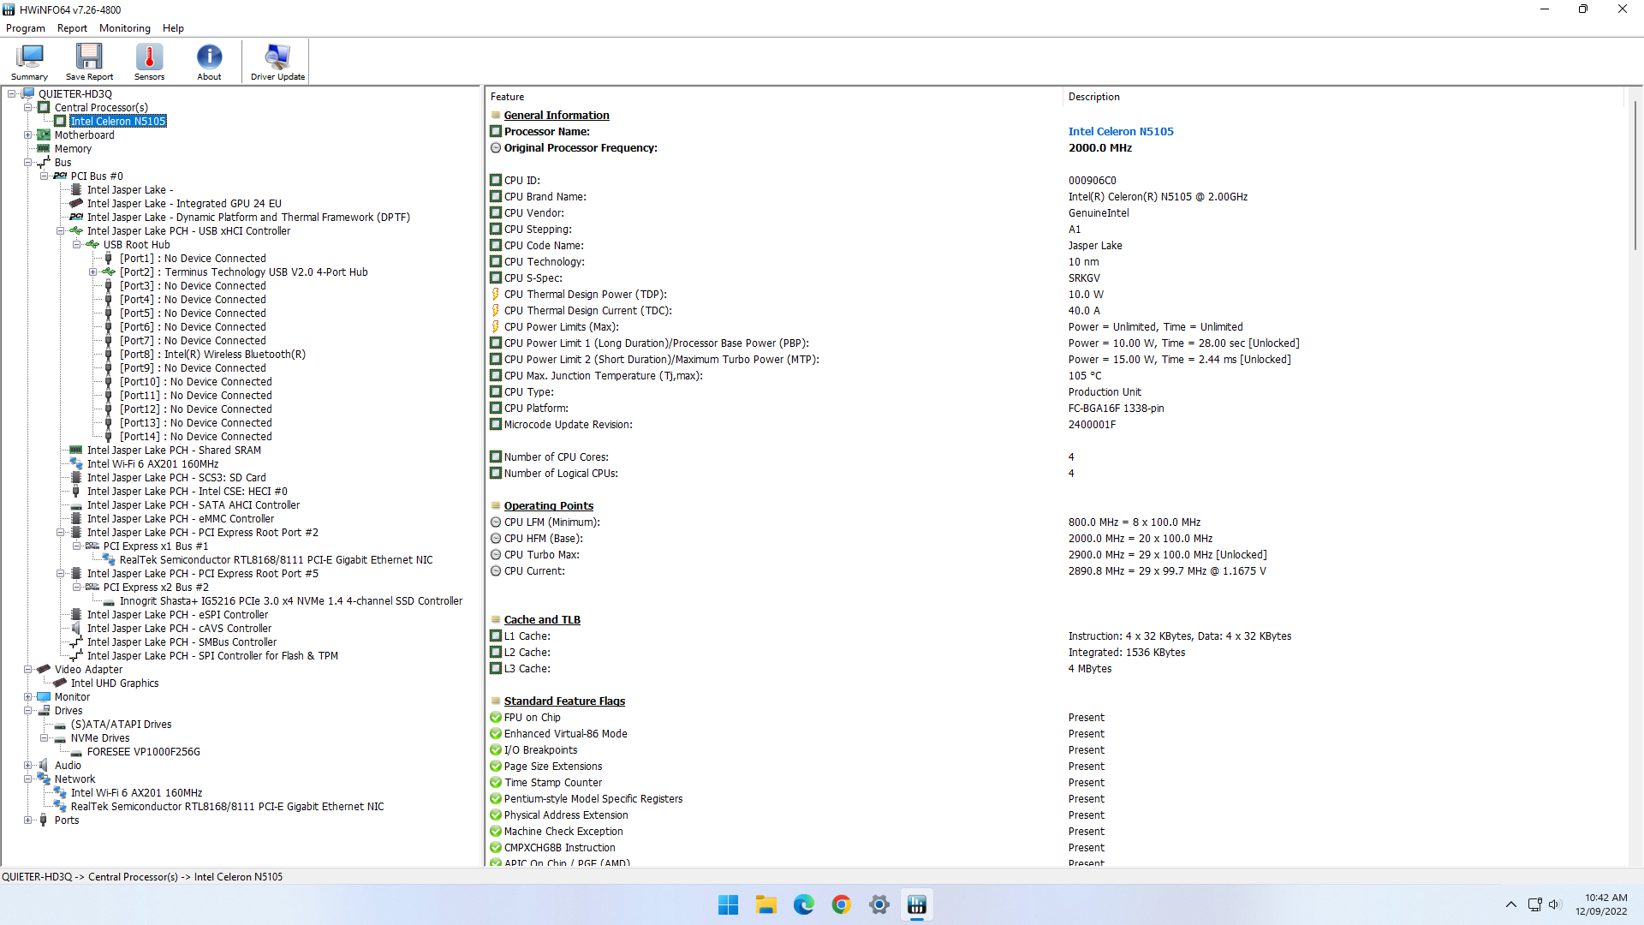
Task: Click the PCI Bus #0 icon
Action: click(x=60, y=176)
